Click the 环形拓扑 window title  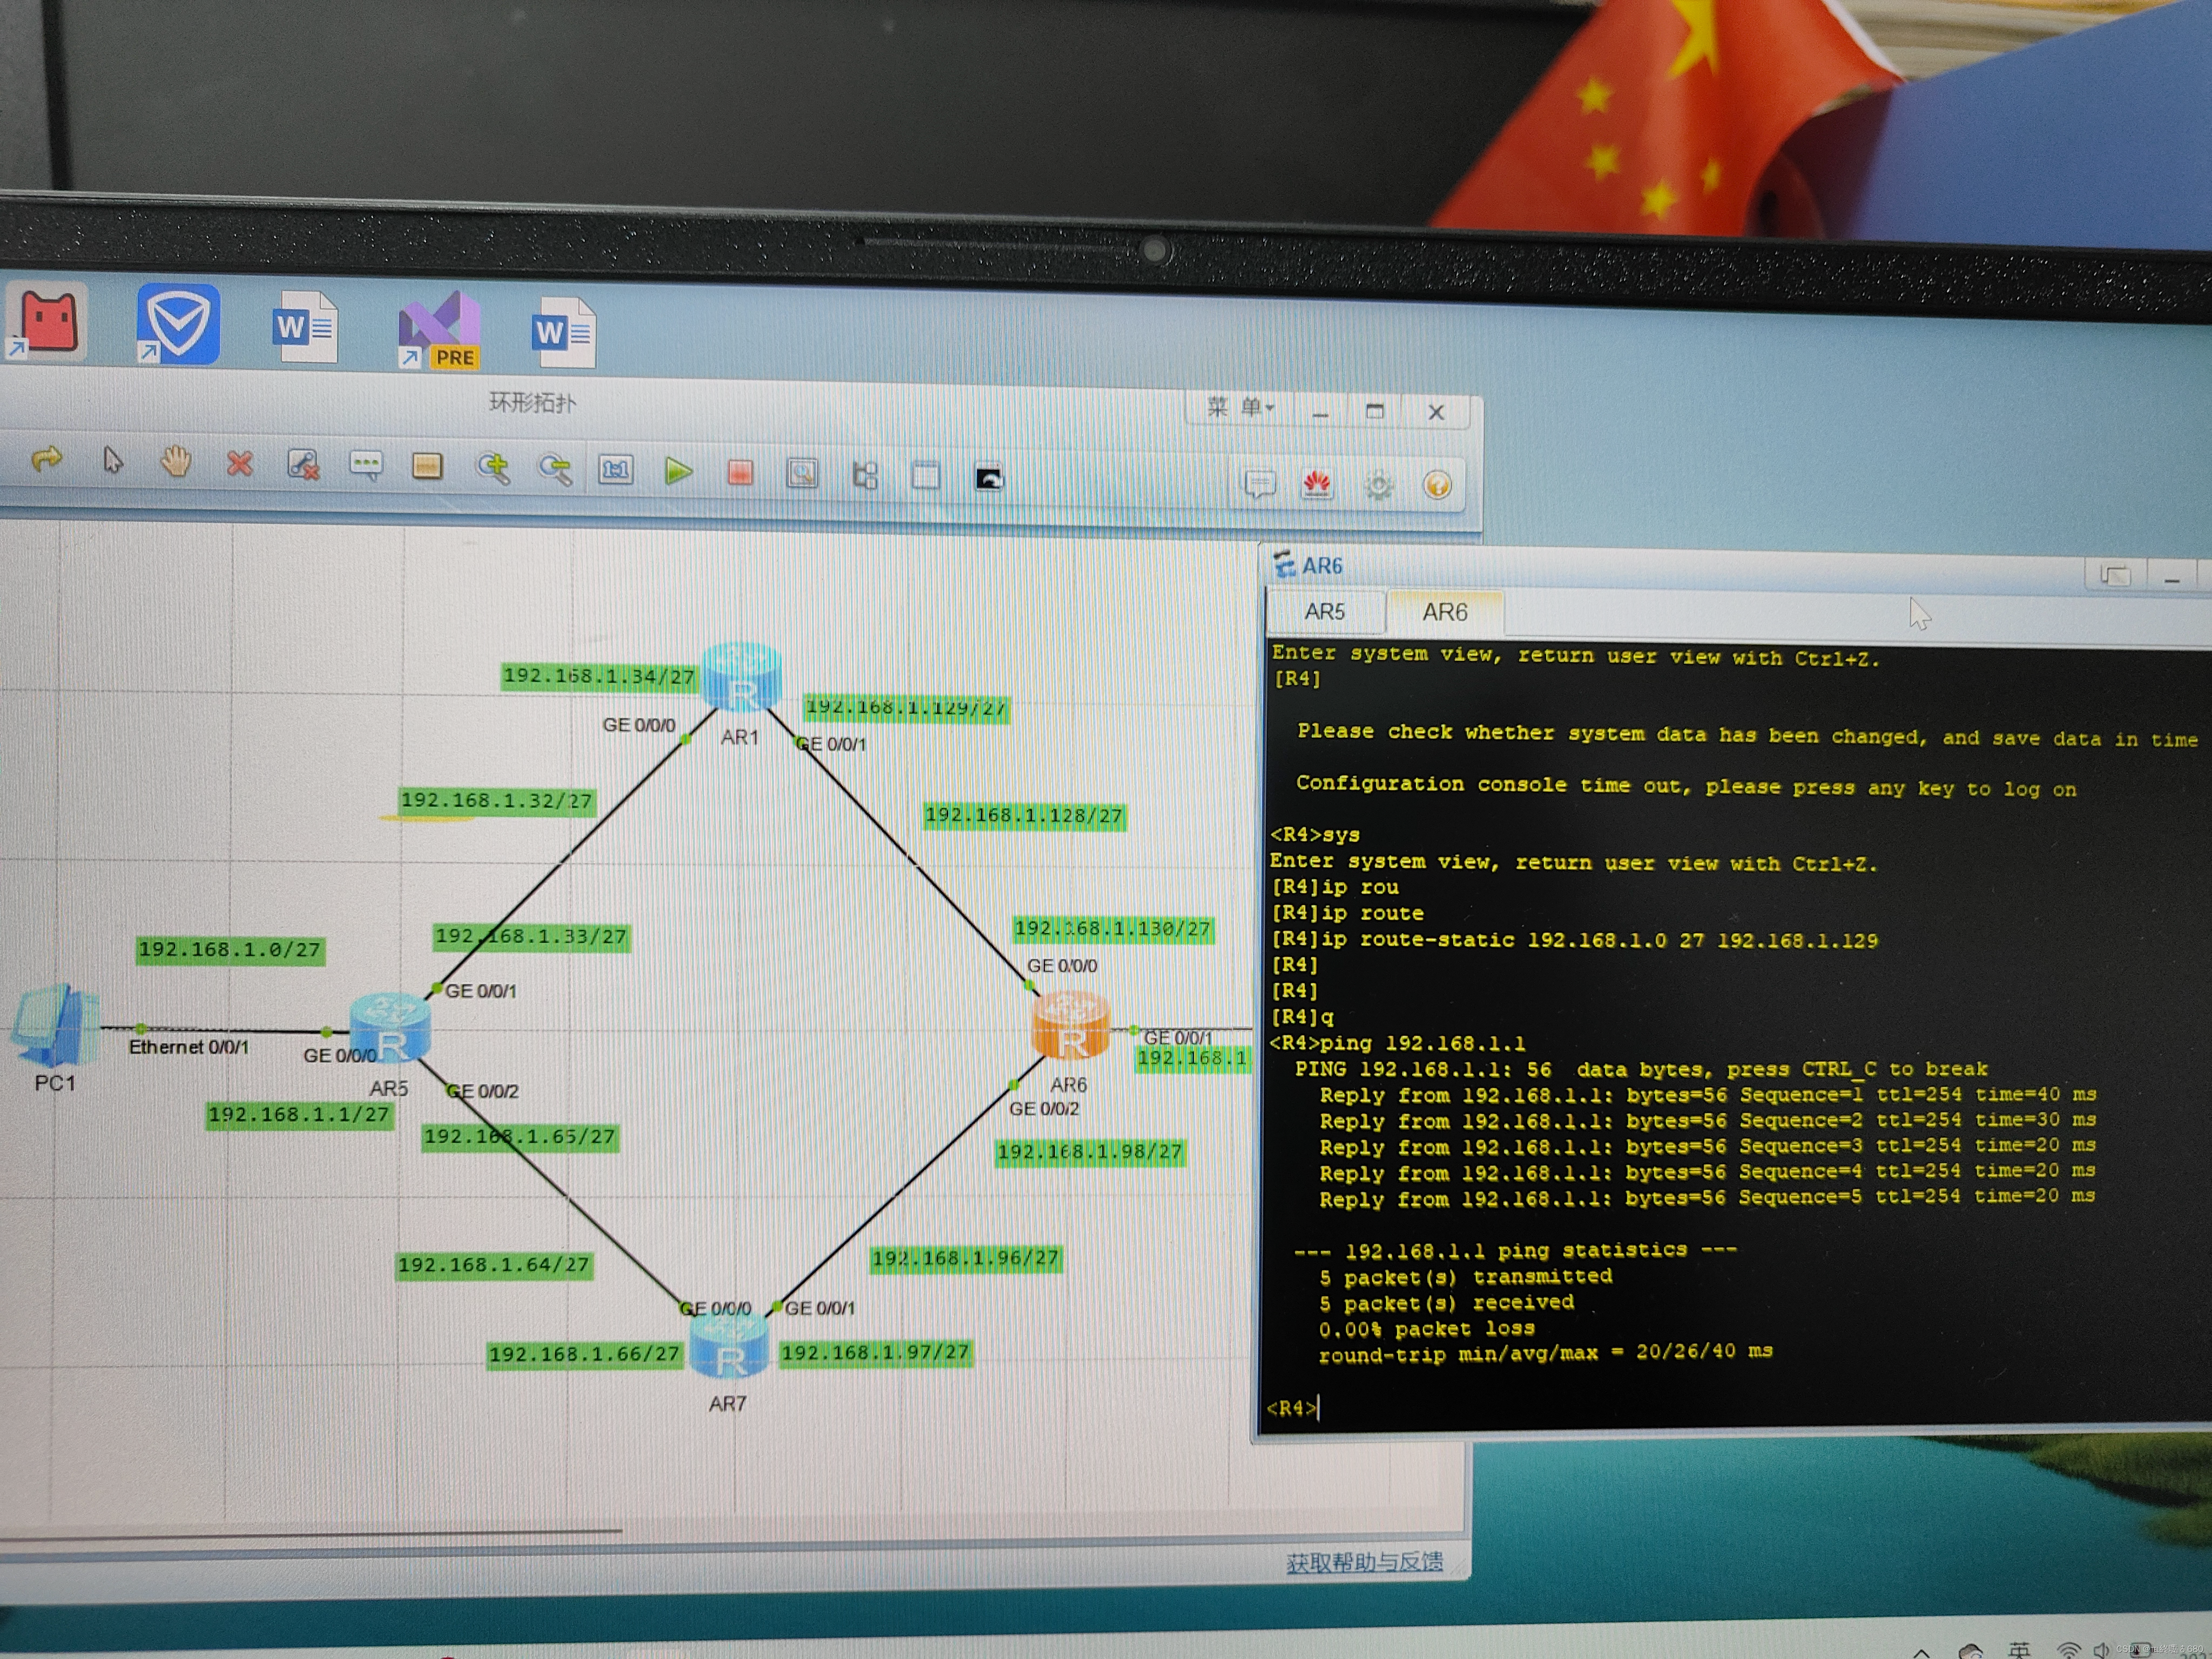coord(532,403)
